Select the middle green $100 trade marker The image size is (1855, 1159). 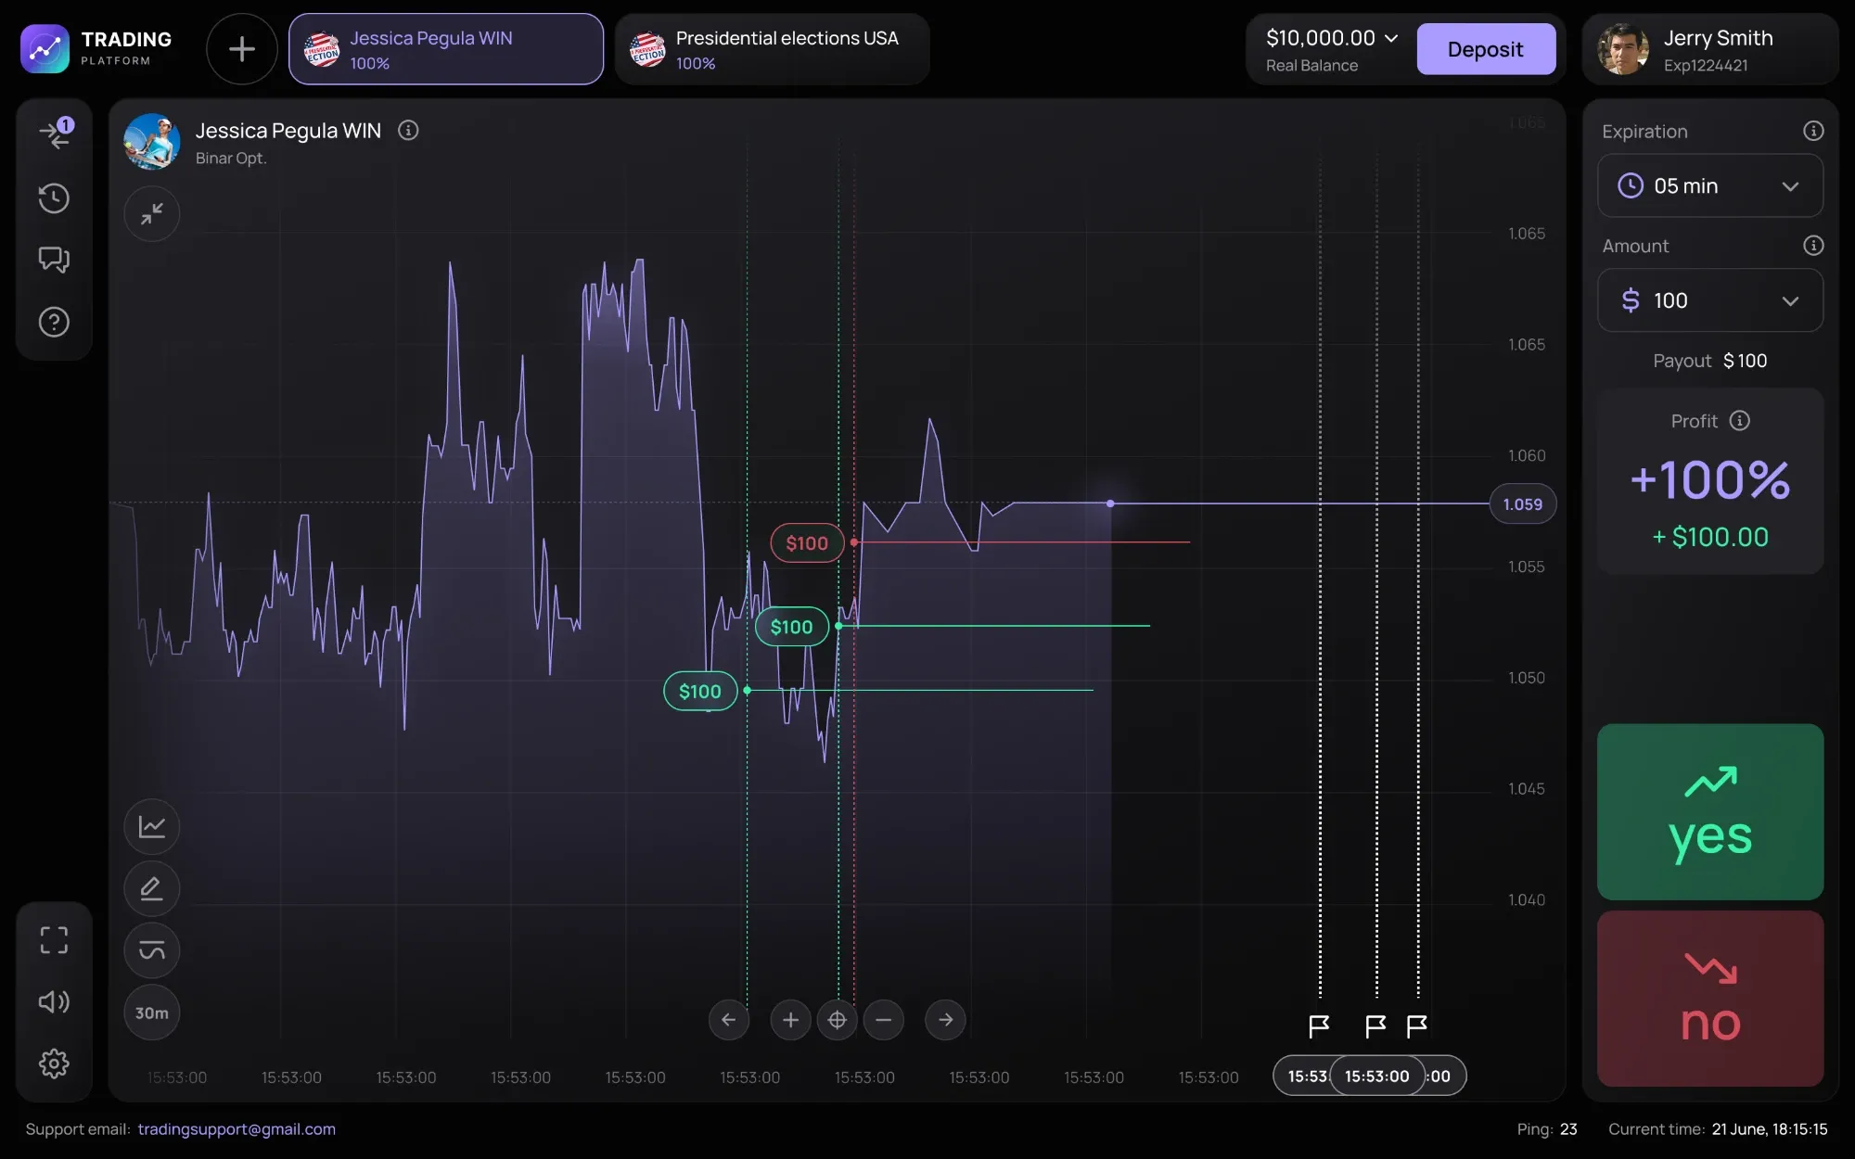tap(791, 627)
